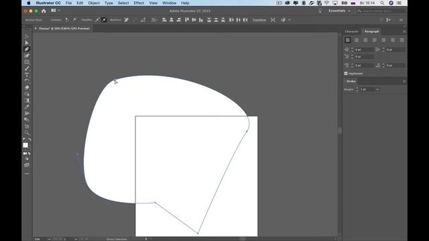Open Edit Toolbar three-dots button

[x=27, y=174]
